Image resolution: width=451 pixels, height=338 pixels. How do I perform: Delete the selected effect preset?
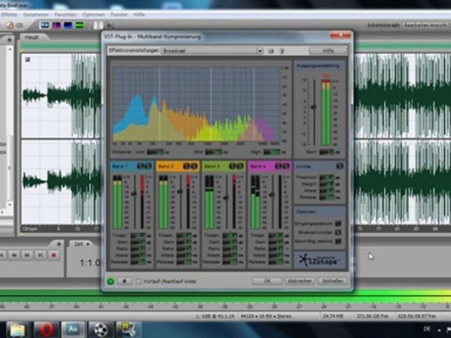[x=282, y=51]
